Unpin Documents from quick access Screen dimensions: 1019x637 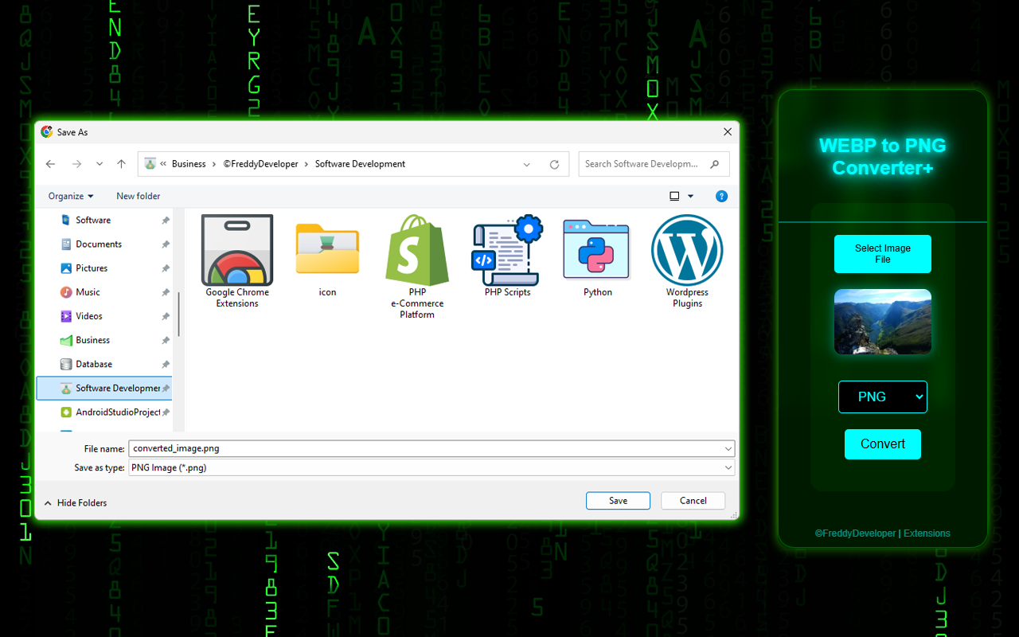tap(166, 244)
